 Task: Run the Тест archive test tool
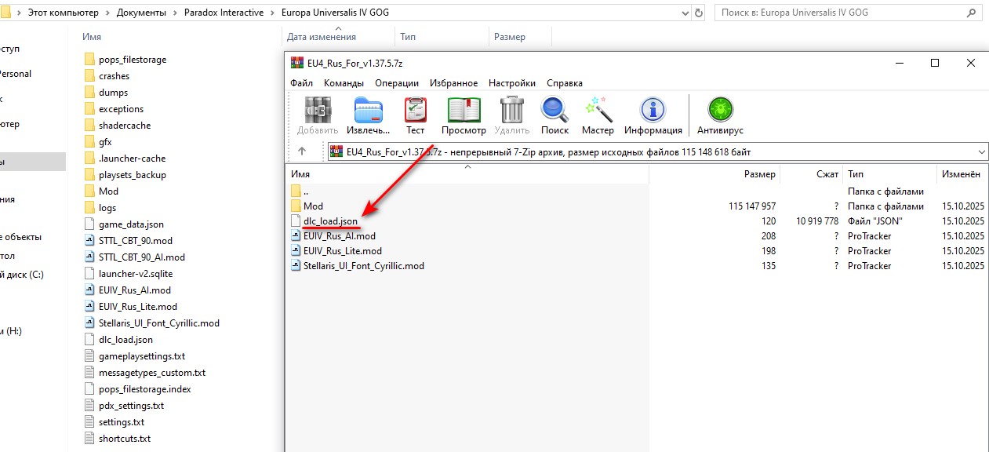[415, 115]
